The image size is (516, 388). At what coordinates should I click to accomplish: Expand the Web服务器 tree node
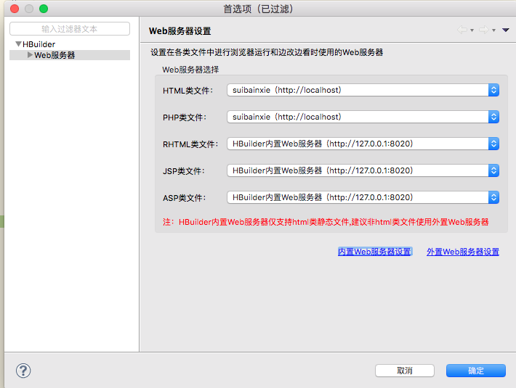pos(30,55)
